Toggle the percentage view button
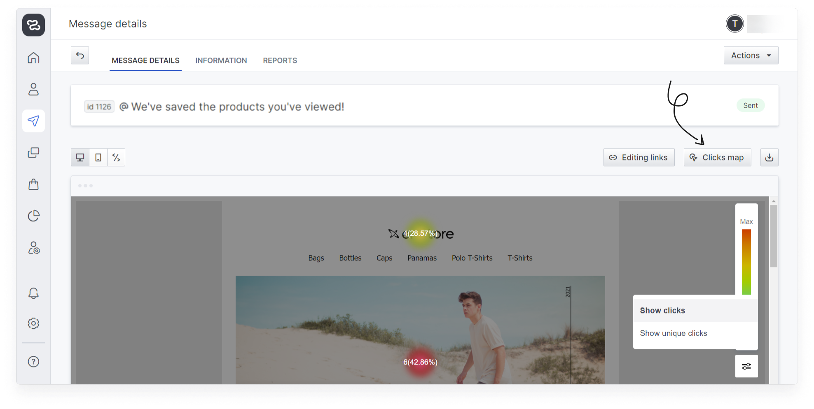Screen dimensions: 814x409 coord(116,157)
